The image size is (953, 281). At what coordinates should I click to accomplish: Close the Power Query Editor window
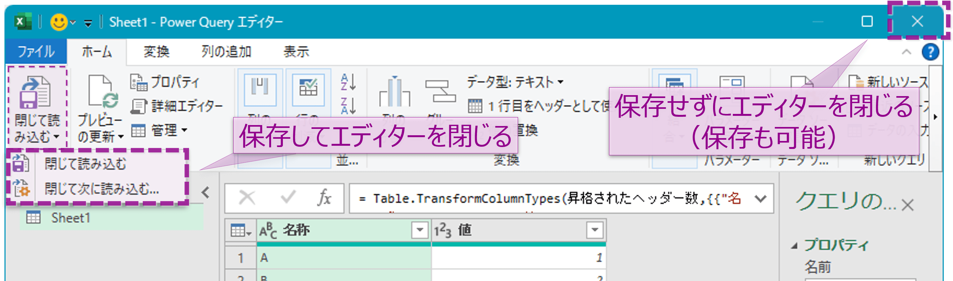pyautogui.click(x=917, y=21)
